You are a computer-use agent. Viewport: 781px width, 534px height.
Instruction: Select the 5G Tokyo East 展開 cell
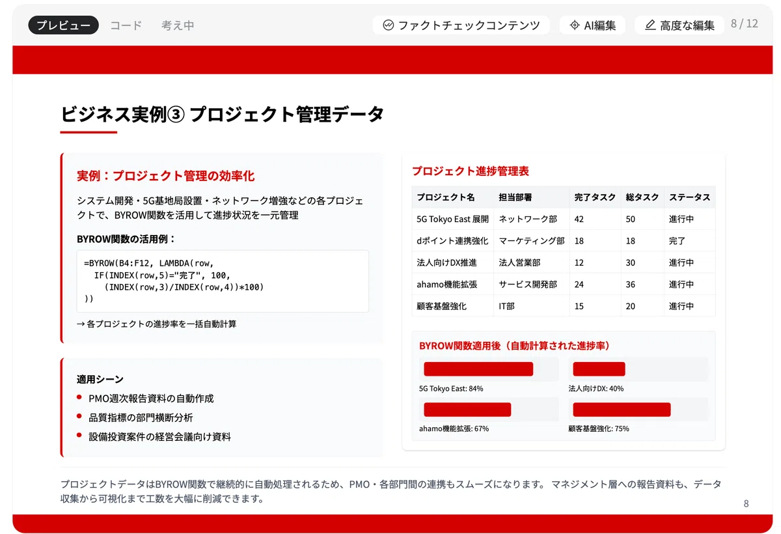[x=452, y=219]
